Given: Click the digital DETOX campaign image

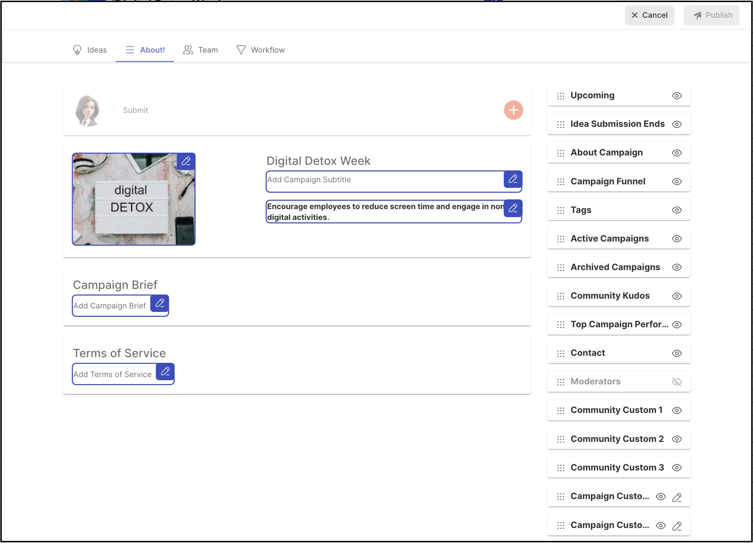Looking at the screenshot, I should tap(134, 199).
